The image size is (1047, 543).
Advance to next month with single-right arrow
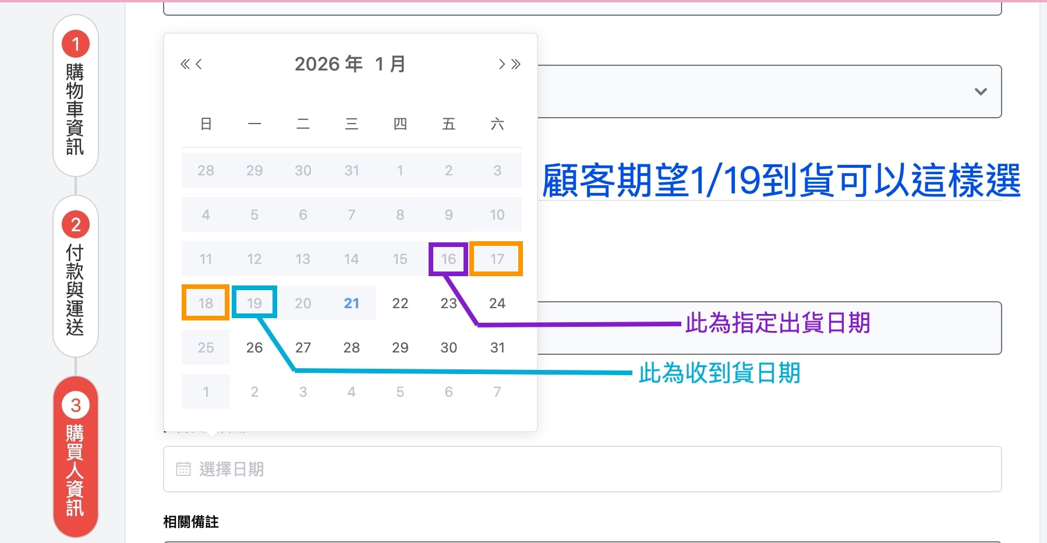501,64
